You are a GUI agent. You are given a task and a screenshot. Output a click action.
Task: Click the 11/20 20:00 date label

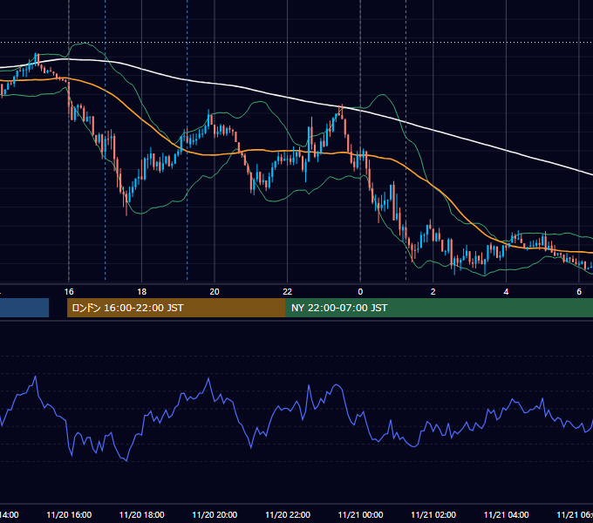point(215,514)
